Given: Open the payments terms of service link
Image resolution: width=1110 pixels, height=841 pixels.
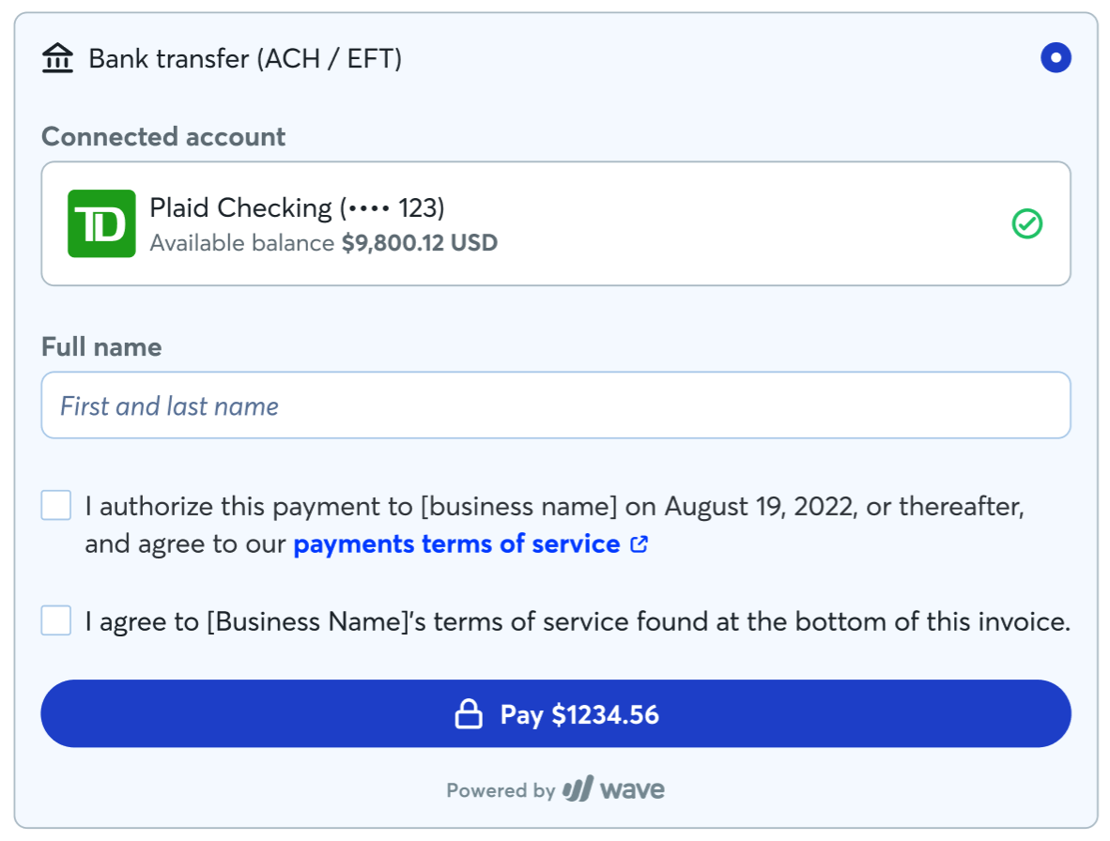Looking at the screenshot, I should click(x=456, y=544).
